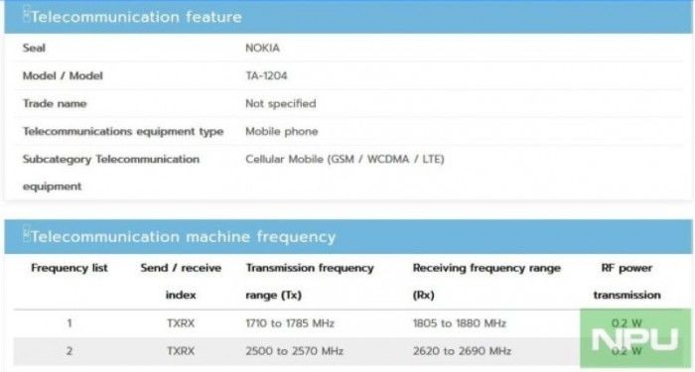Select TXRX in the 1710 MHz row
Screen dimensions: 695x372
pos(181,323)
